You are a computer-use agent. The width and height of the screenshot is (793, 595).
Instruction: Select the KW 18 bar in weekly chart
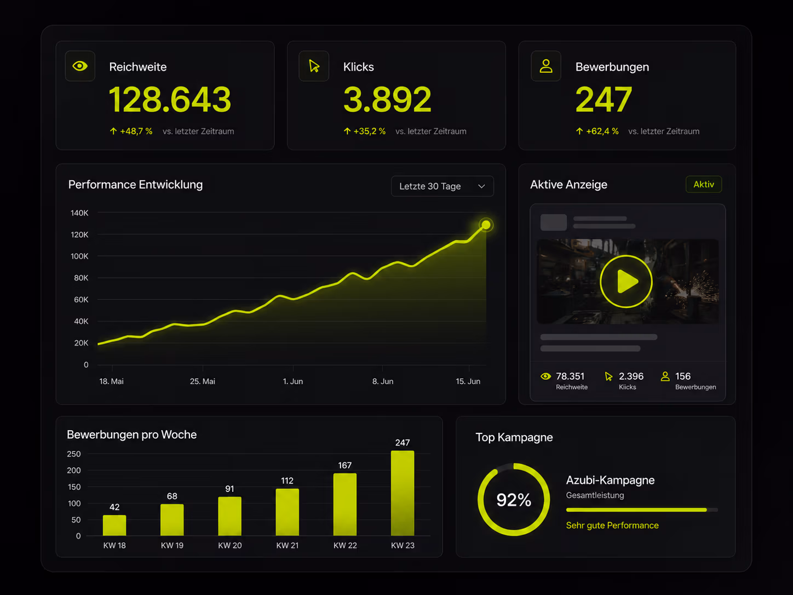[x=114, y=525]
